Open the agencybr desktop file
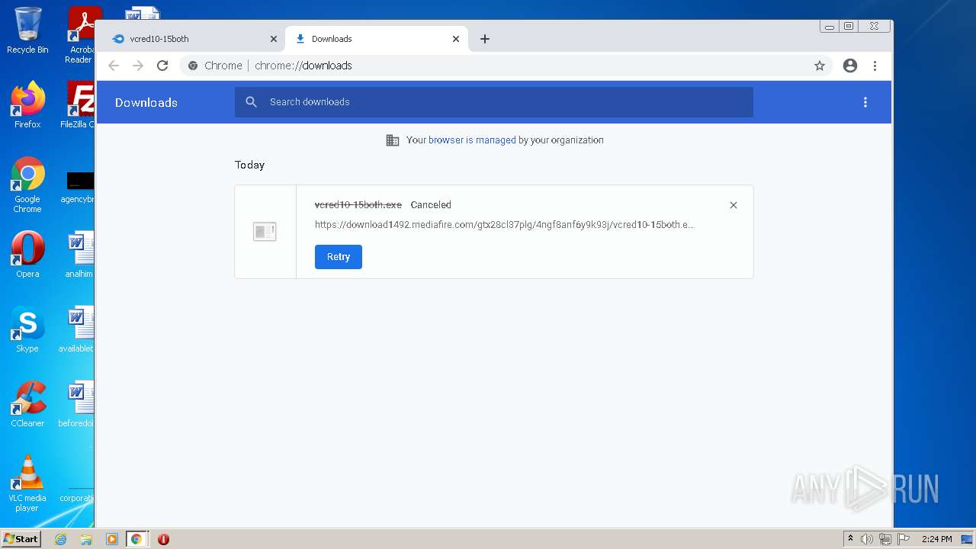The height and width of the screenshot is (549, 976). pos(77,188)
